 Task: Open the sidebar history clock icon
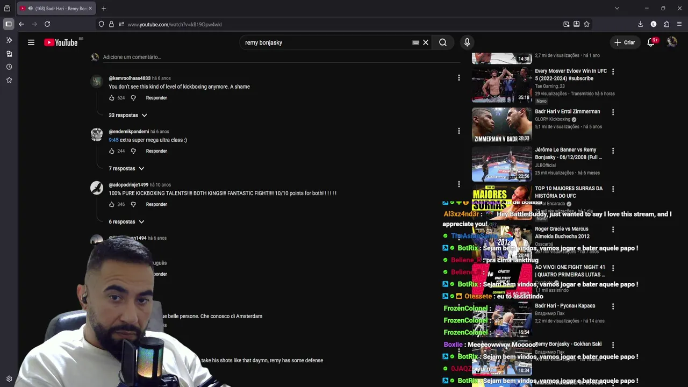tap(9, 67)
